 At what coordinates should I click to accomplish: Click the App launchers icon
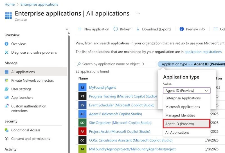click(x=6, y=97)
